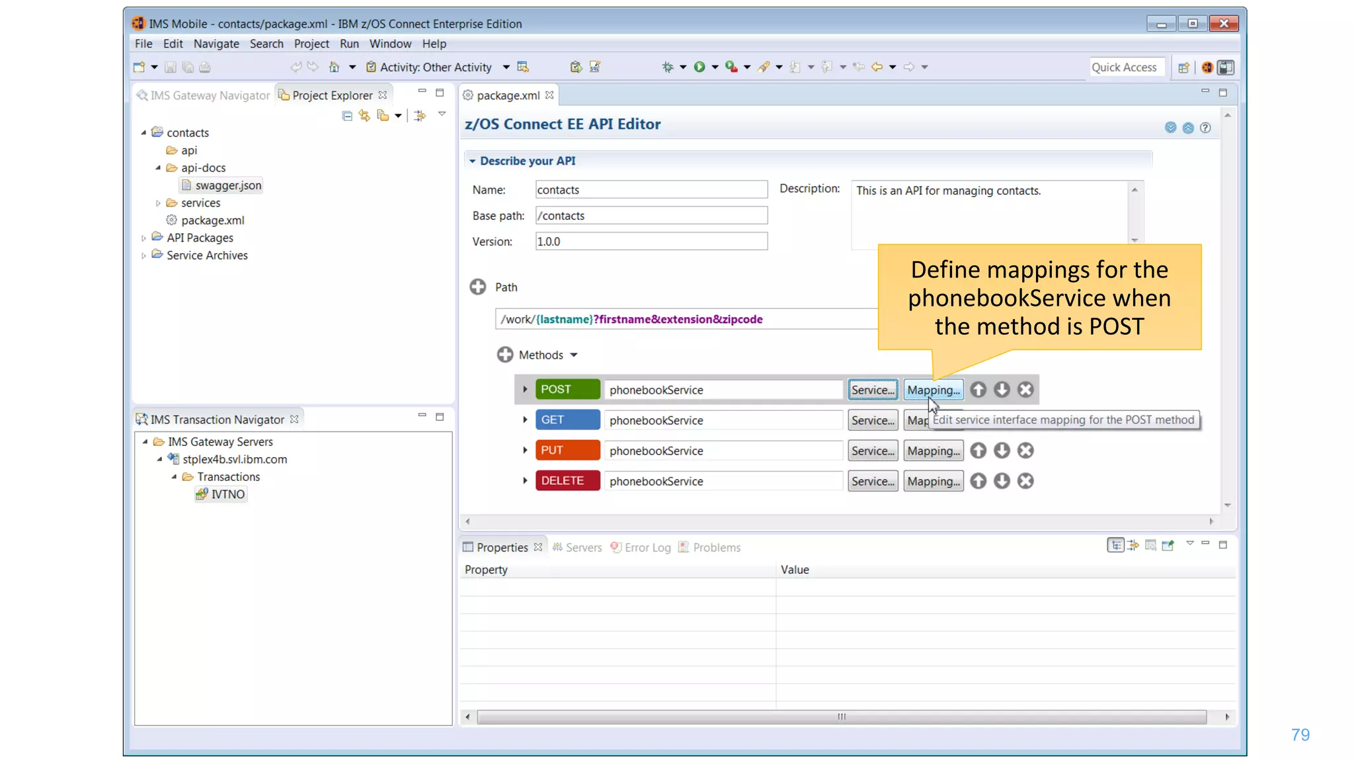Click the API Name input field
The width and height of the screenshot is (1354, 761).
coord(651,190)
